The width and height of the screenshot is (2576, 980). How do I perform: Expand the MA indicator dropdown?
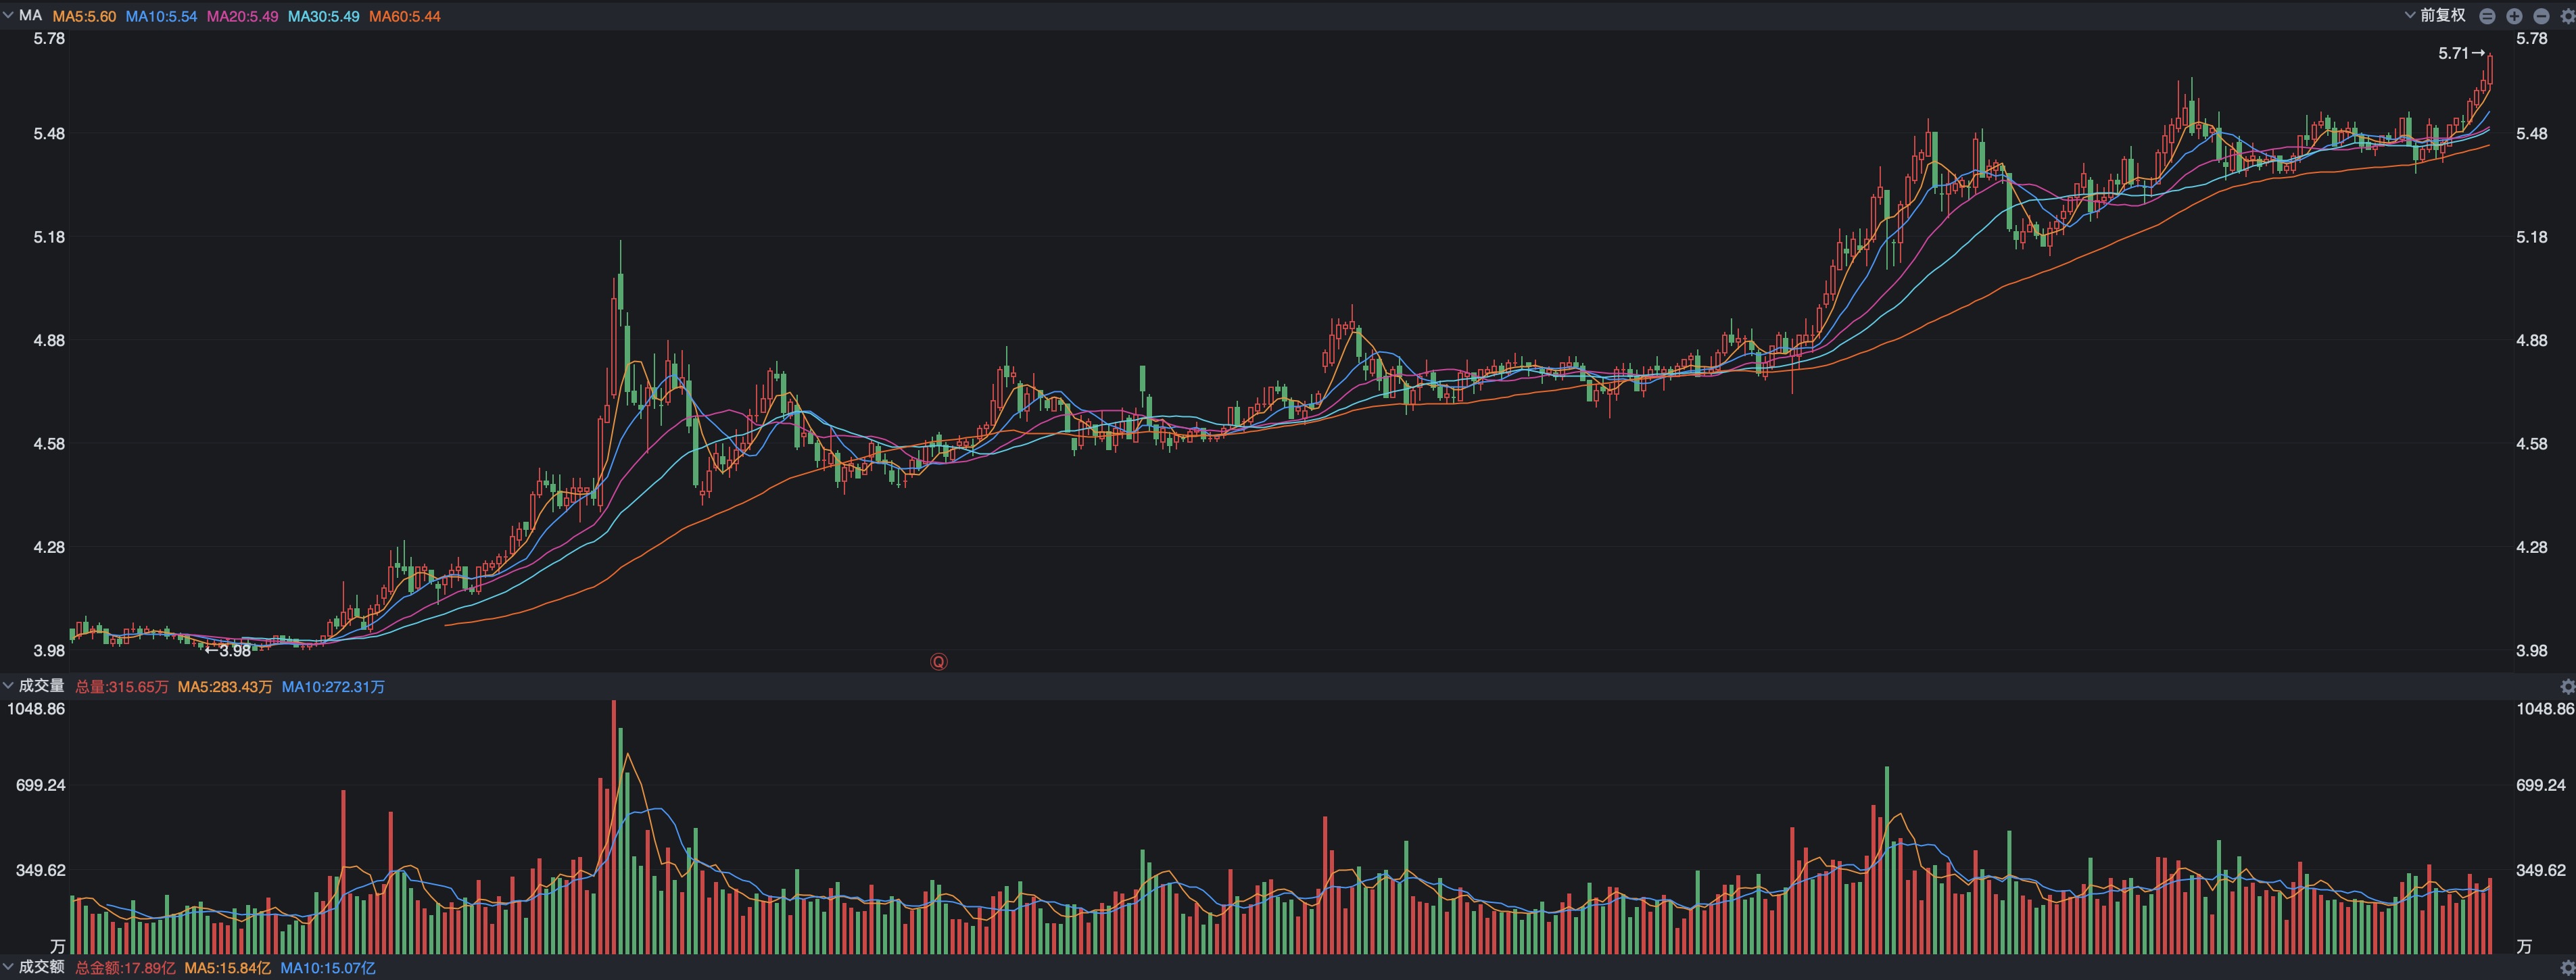tap(8, 16)
